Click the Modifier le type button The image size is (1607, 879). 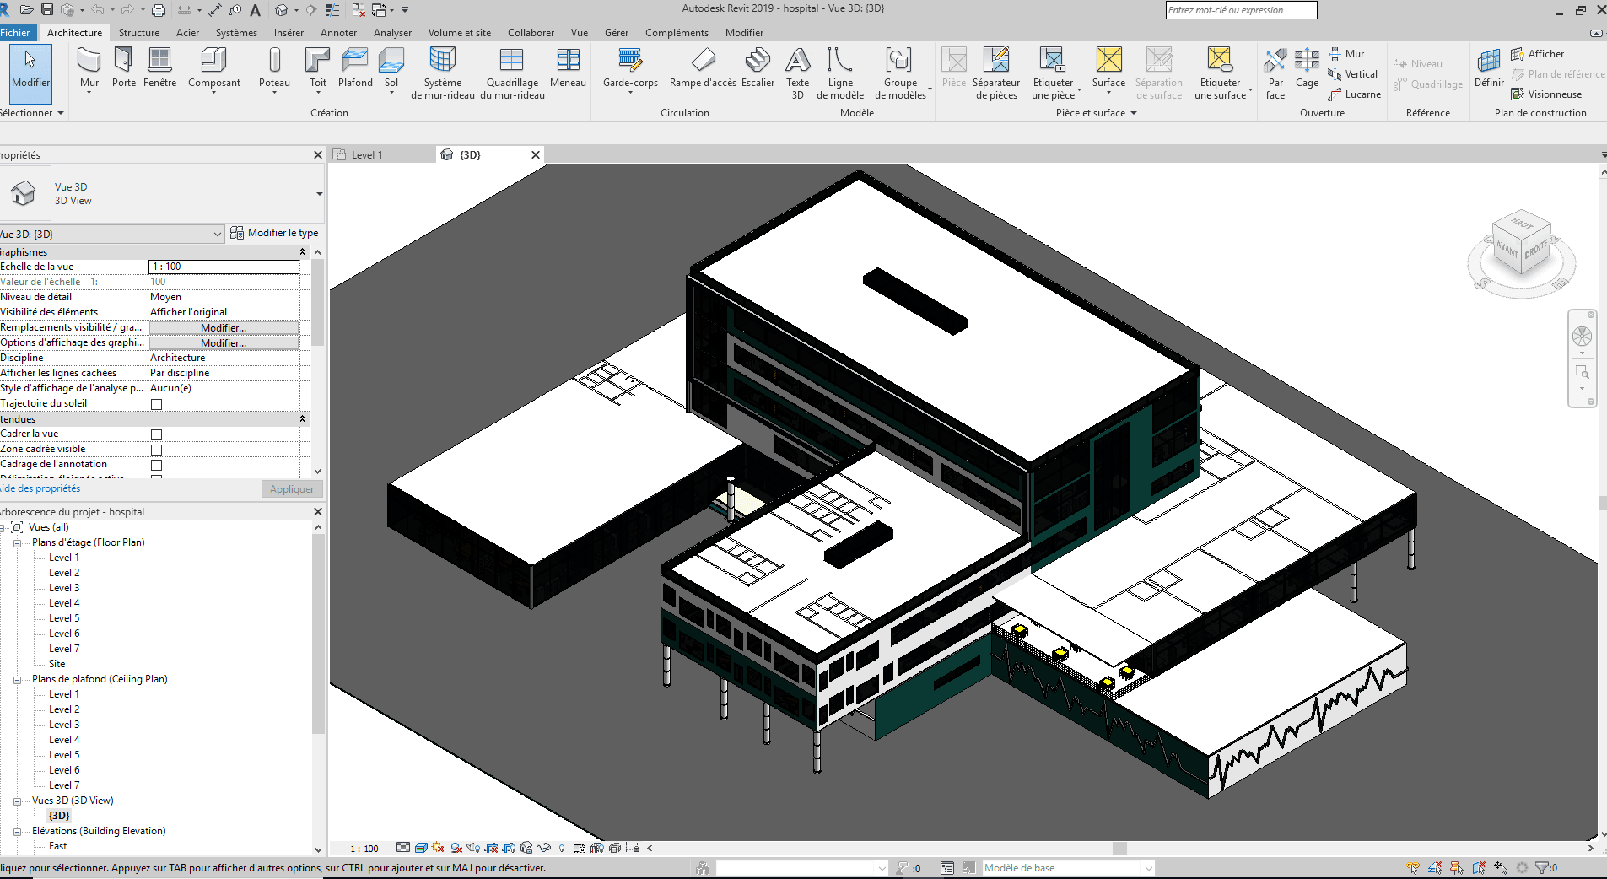[274, 233]
